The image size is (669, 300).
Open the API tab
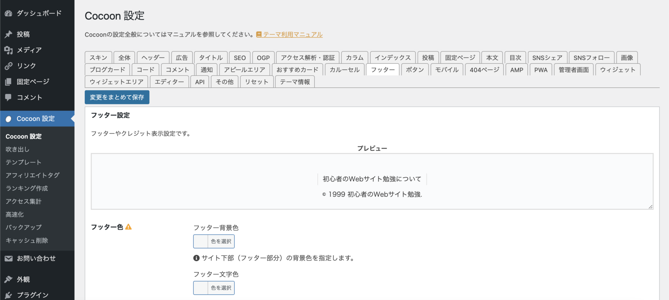point(200,82)
